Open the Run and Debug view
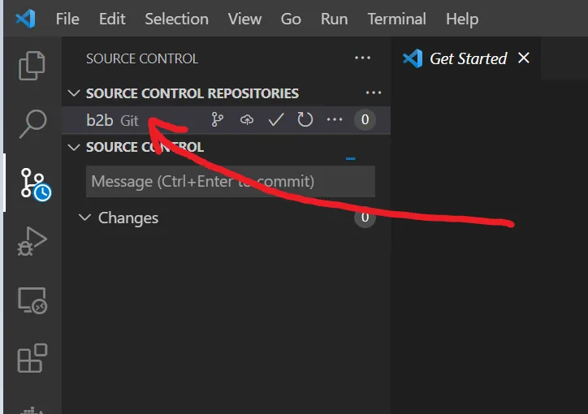The width and height of the screenshot is (588, 414). [32, 241]
